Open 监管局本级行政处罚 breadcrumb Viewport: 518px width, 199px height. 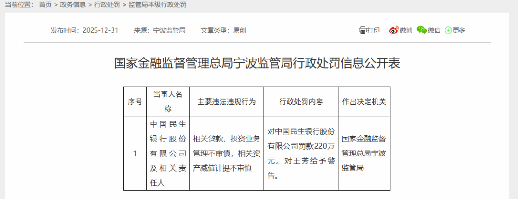tap(157, 5)
